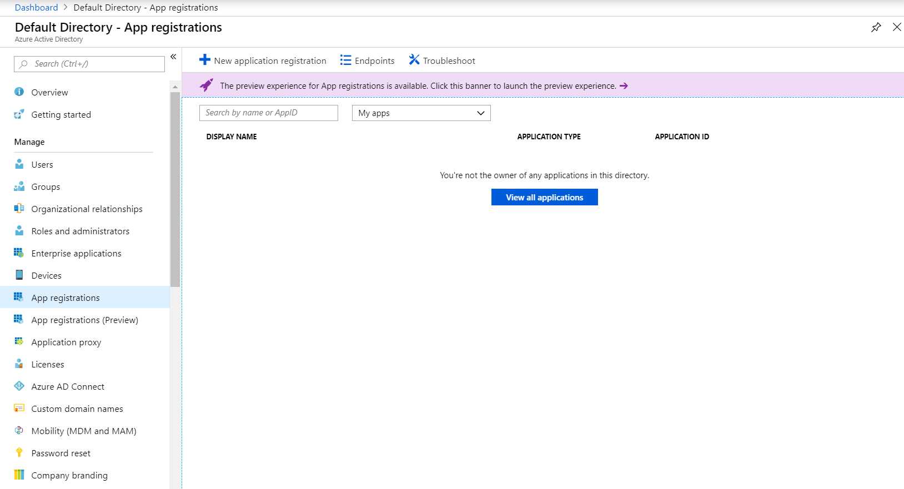Viewport: 904px width, 489px height.
Task: Click the Enterprise applications grid icon
Action: pos(19,253)
